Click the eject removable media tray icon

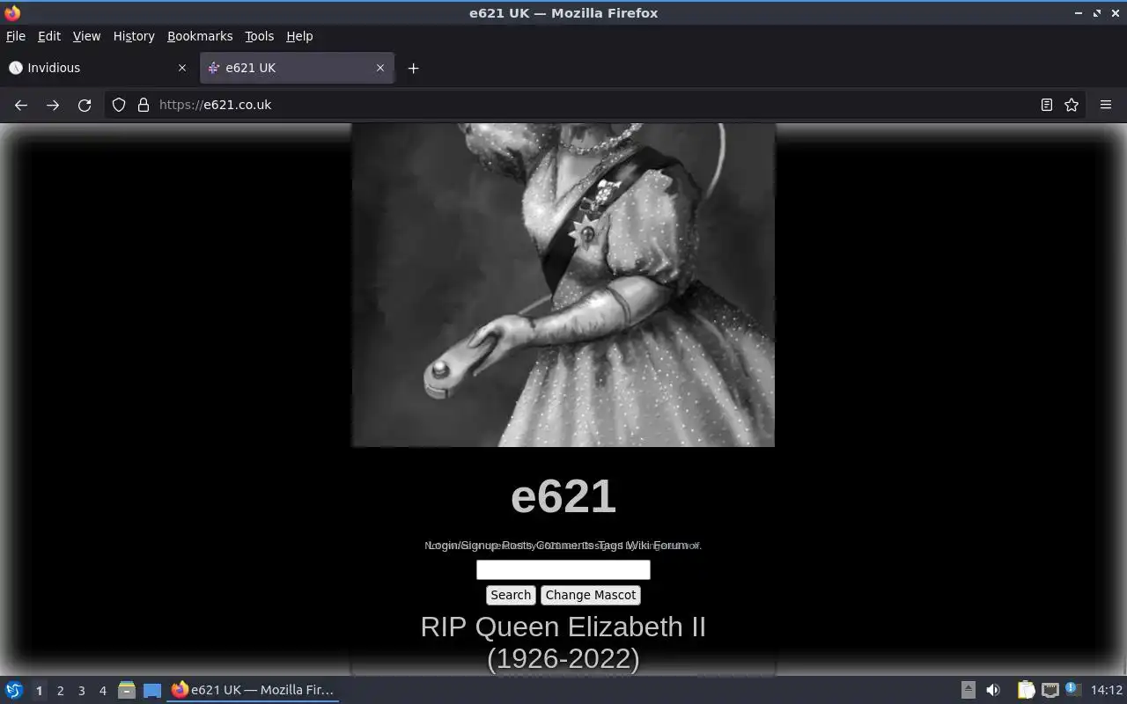click(x=968, y=690)
